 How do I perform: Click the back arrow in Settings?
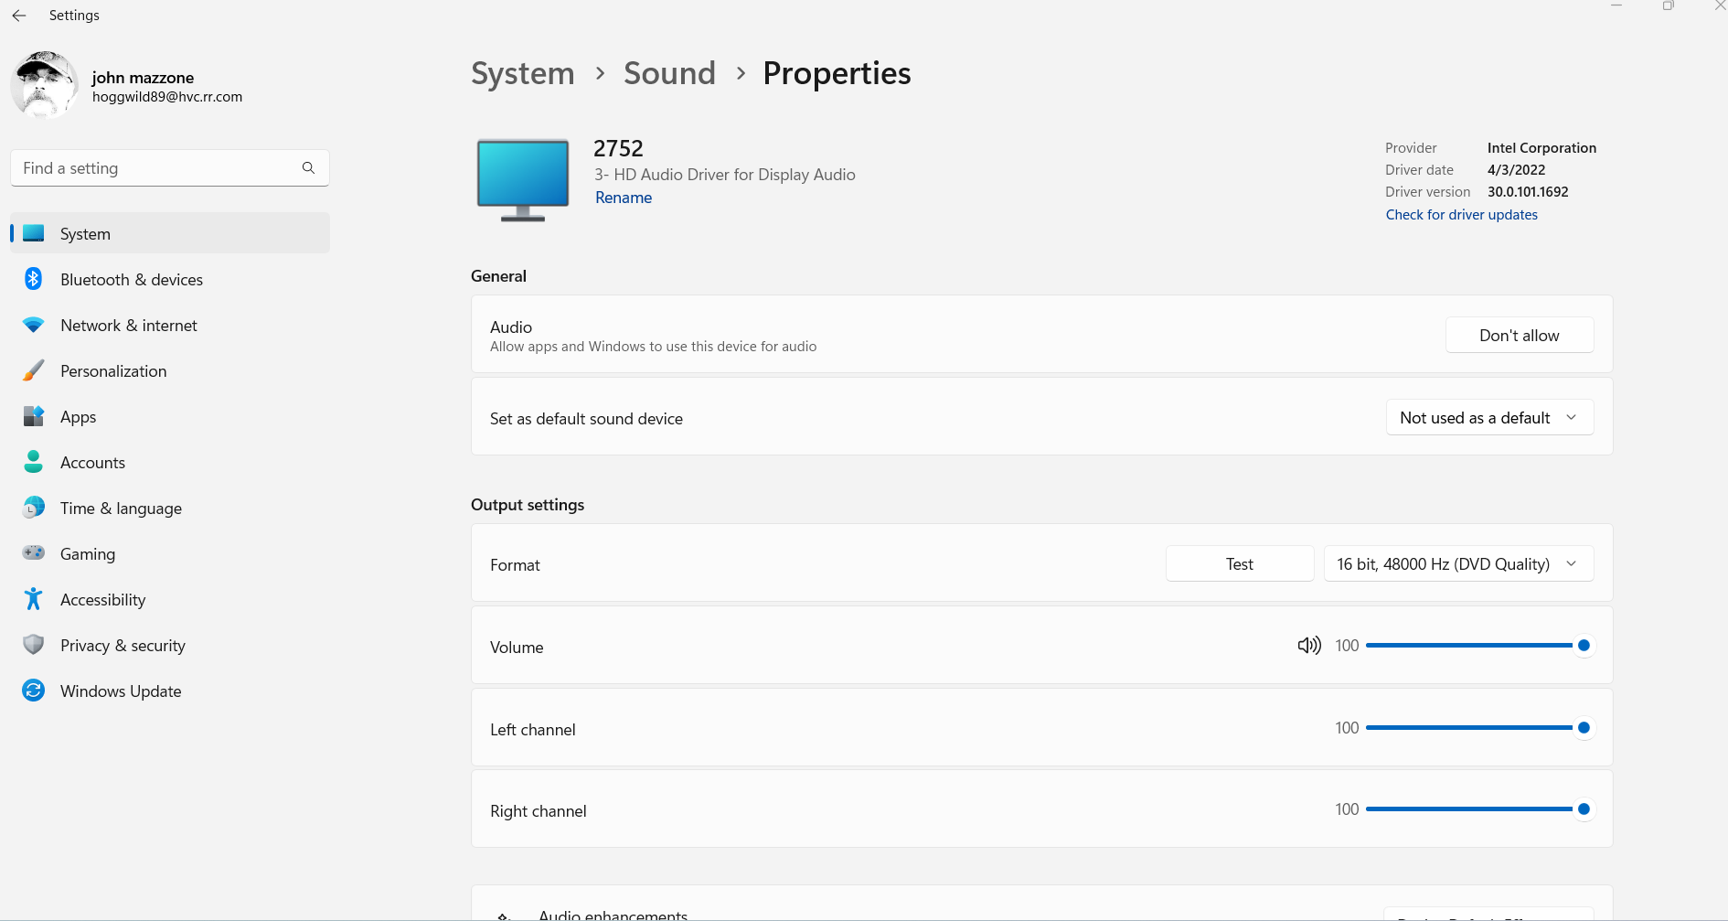[19, 16]
